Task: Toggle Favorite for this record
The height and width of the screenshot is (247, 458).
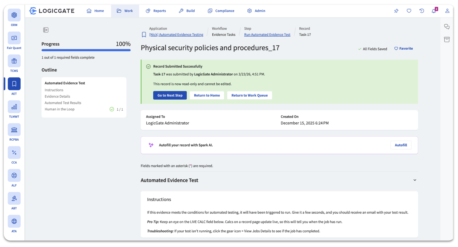Action: (404, 49)
